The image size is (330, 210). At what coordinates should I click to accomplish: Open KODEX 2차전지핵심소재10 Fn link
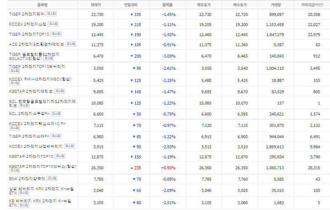pyautogui.click(x=37, y=124)
